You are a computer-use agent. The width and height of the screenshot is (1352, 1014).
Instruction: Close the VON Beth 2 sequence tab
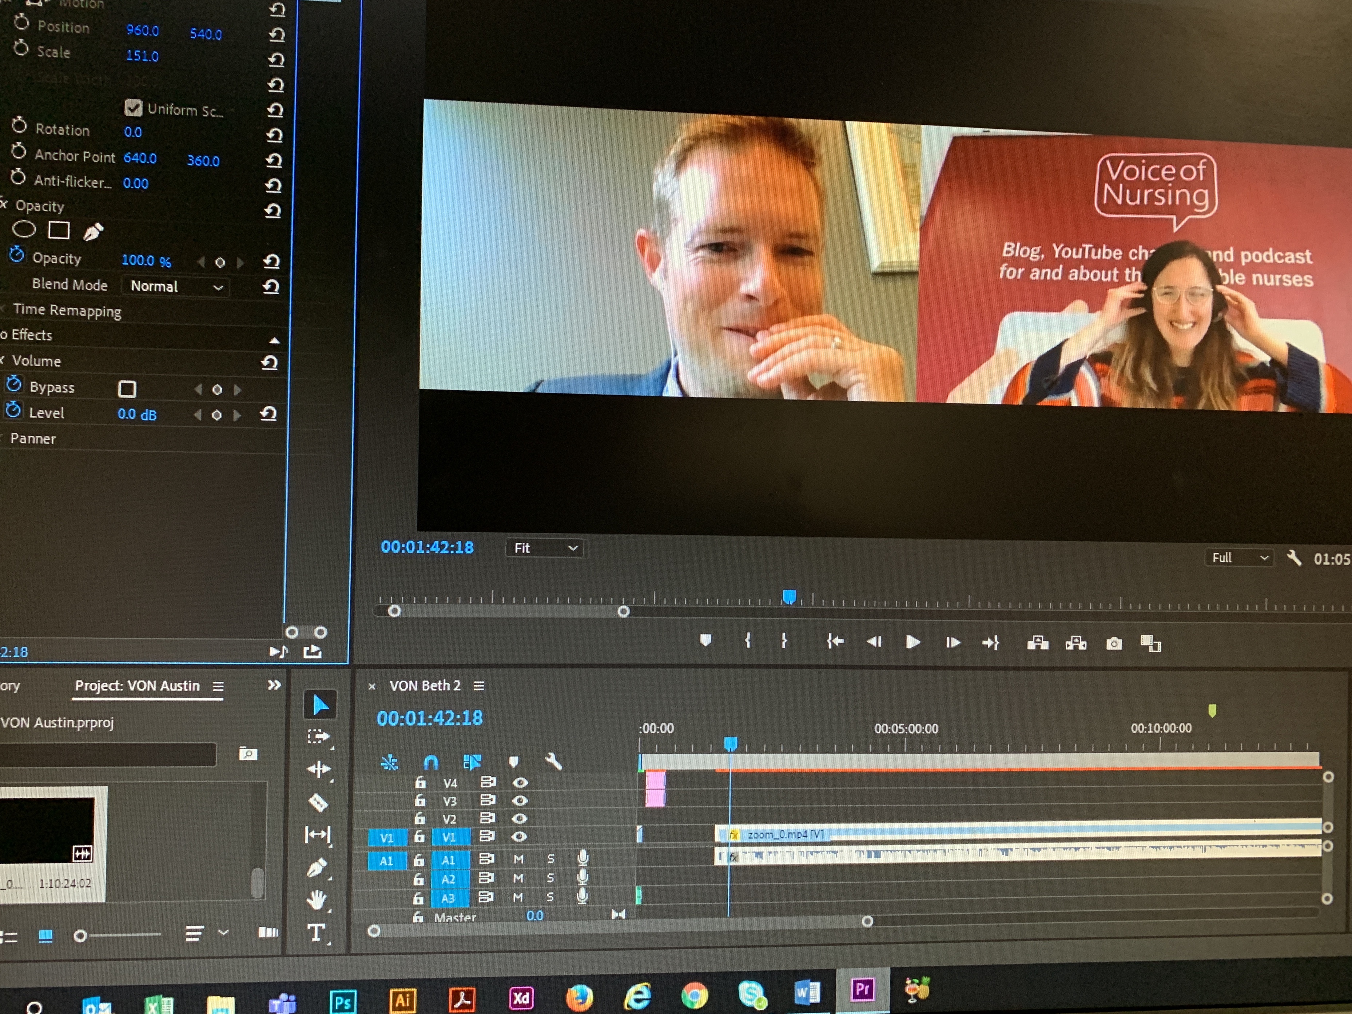click(371, 687)
